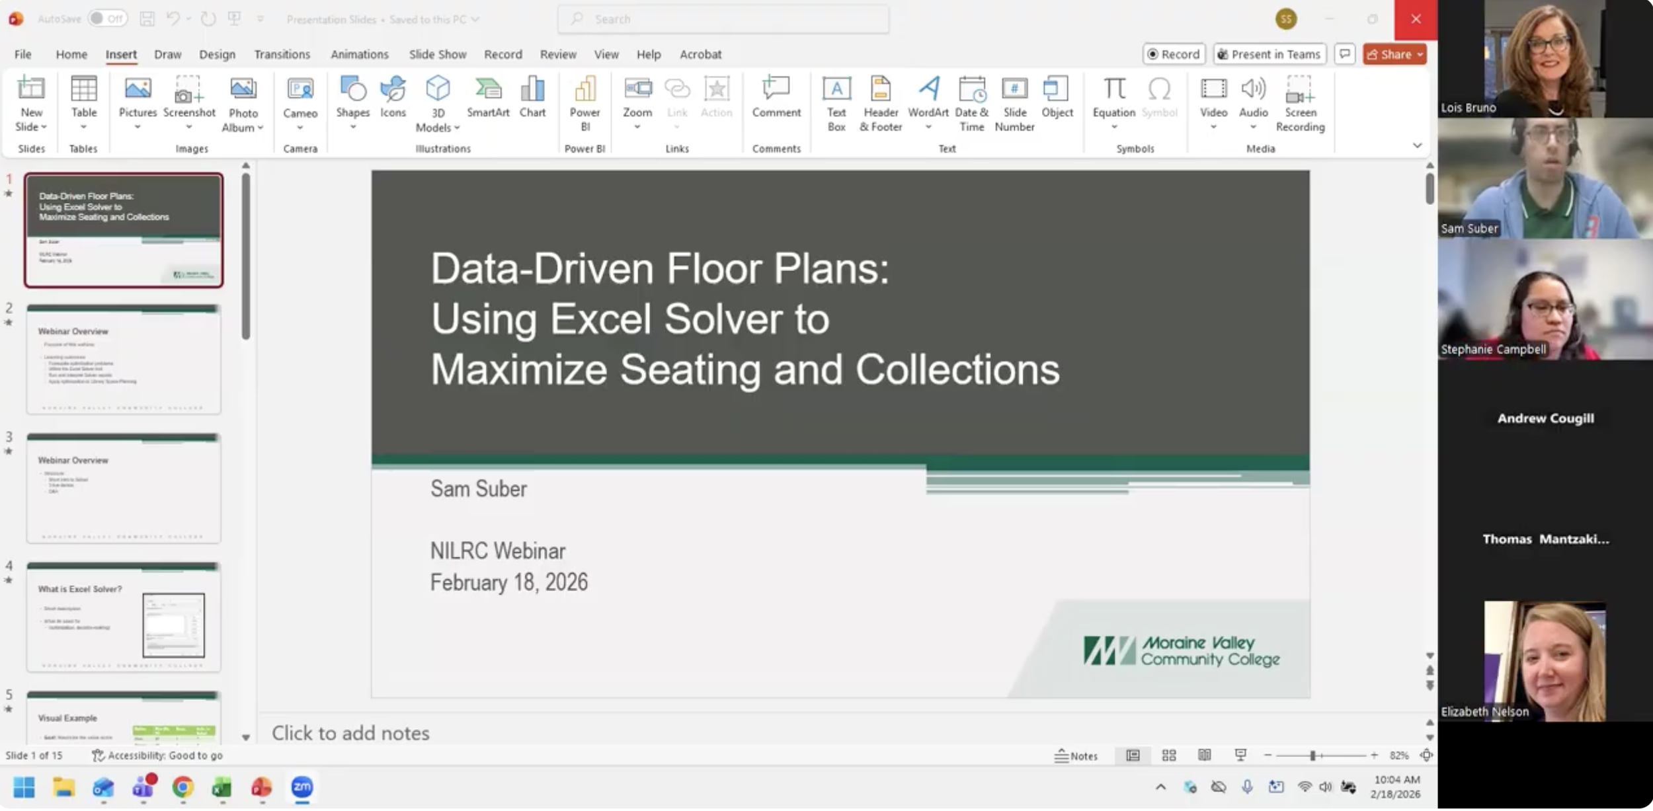
Task: Insert a Slide Number
Action: (1014, 102)
